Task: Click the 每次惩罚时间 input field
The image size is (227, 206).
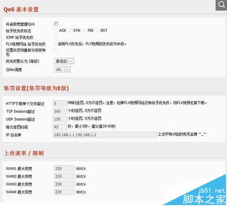Action: pos(60,127)
